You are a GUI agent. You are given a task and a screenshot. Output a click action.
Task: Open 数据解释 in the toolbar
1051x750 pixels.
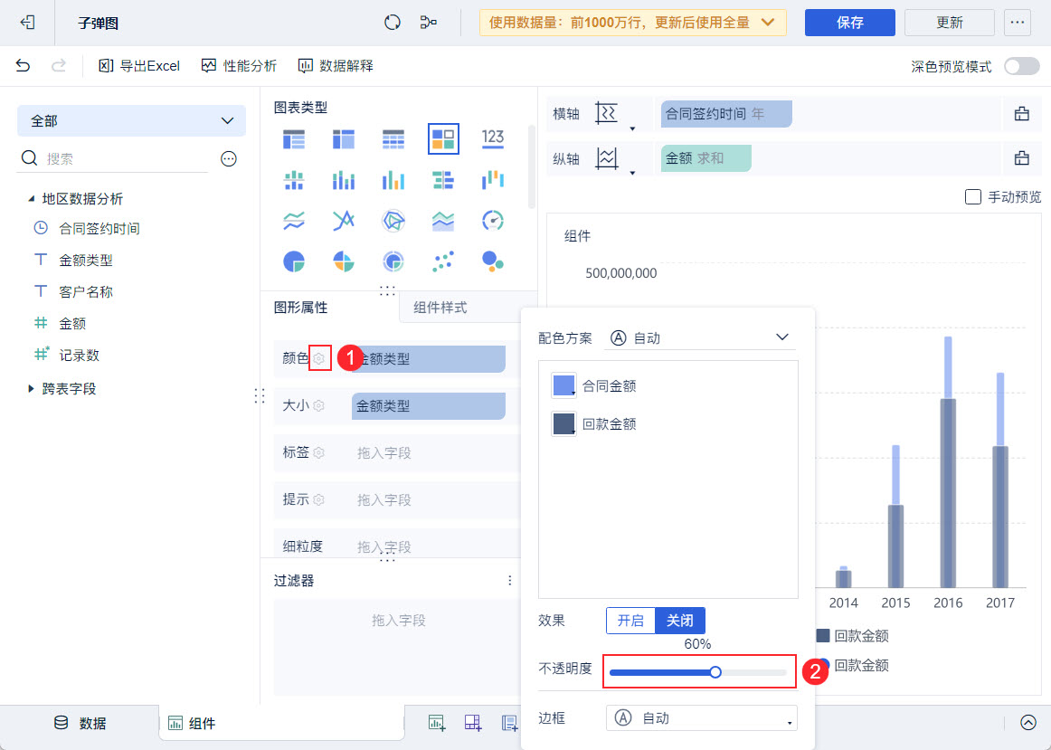pyautogui.click(x=336, y=66)
